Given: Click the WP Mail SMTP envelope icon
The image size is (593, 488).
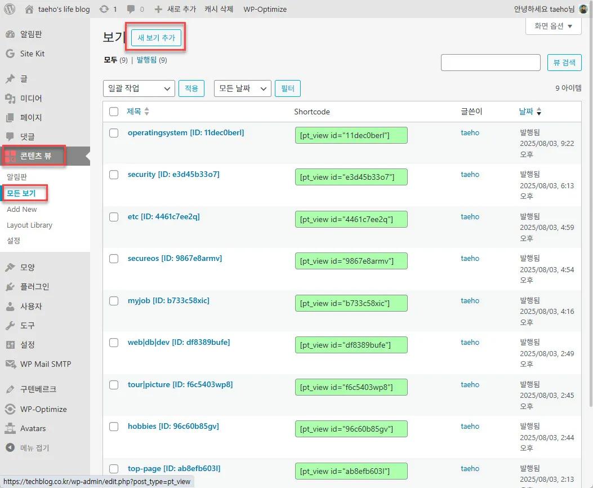Looking at the screenshot, I should click(10, 364).
